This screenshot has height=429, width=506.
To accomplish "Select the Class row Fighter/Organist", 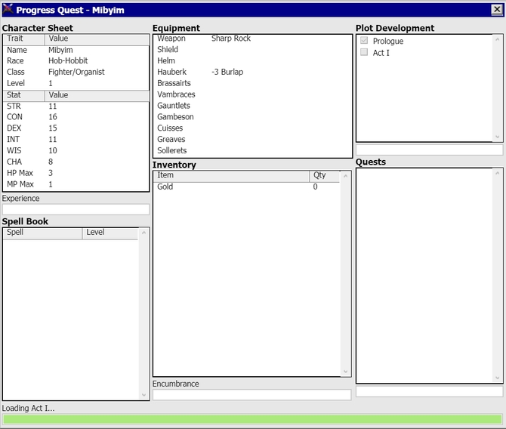I will pyautogui.click(x=76, y=72).
